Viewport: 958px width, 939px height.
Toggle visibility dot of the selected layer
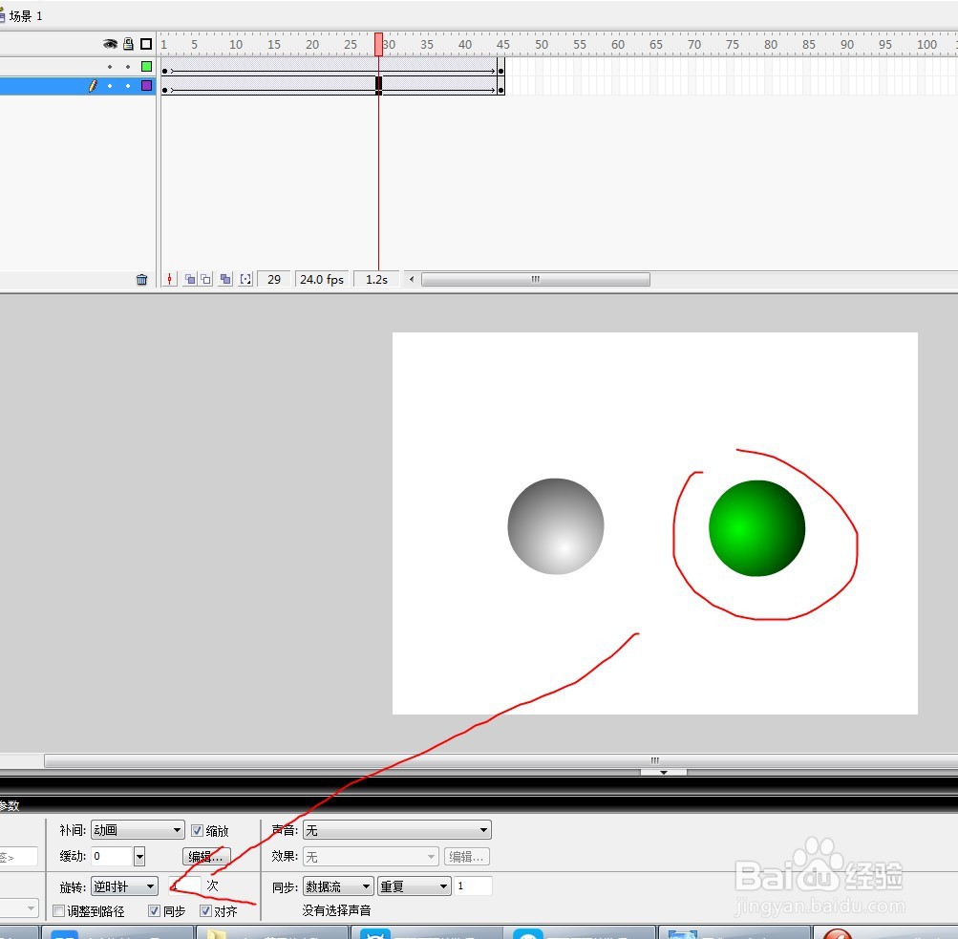(x=110, y=86)
